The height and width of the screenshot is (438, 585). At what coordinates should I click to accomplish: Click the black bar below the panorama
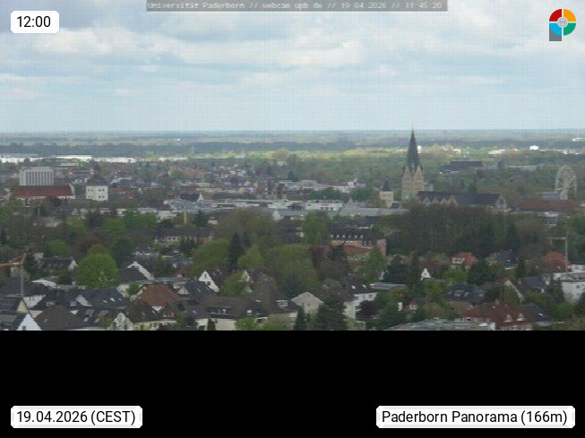point(292,367)
